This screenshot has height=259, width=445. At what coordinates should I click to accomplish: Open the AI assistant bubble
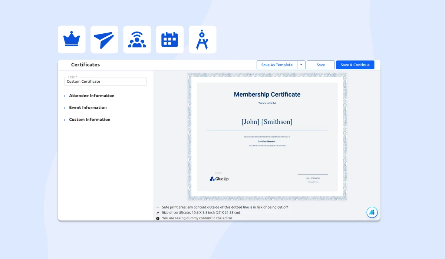372,212
